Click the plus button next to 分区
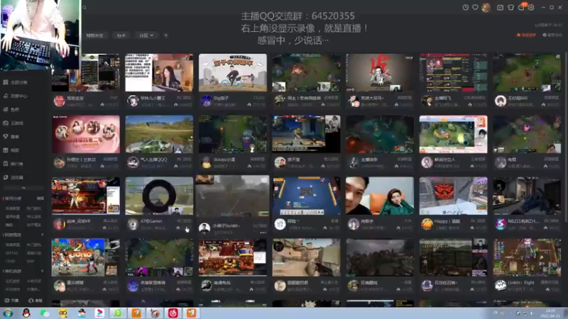568x319 pixels. pos(165,35)
